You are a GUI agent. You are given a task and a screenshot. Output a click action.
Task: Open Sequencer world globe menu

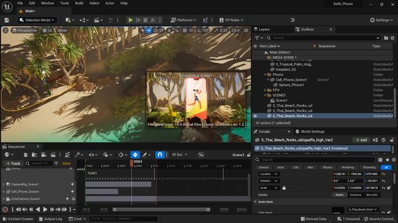click(9, 154)
